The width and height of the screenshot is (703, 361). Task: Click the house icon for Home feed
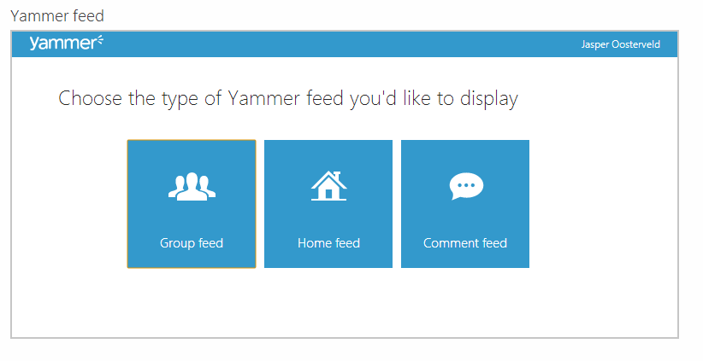pyautogui.click(x=328, y=186)
